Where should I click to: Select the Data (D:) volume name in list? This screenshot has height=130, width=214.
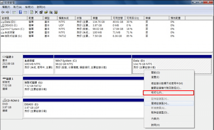(10, 22)
